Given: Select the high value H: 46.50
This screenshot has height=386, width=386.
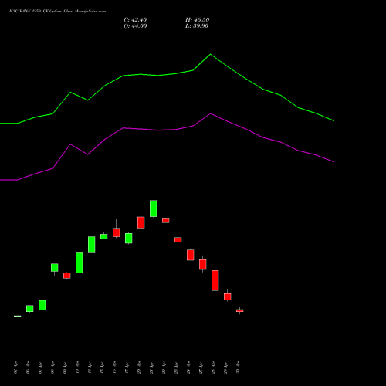Looking at the screenshot, I should [x=198, y=20].
